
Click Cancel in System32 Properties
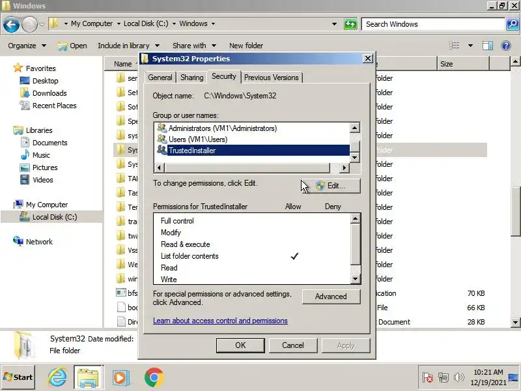293,345
